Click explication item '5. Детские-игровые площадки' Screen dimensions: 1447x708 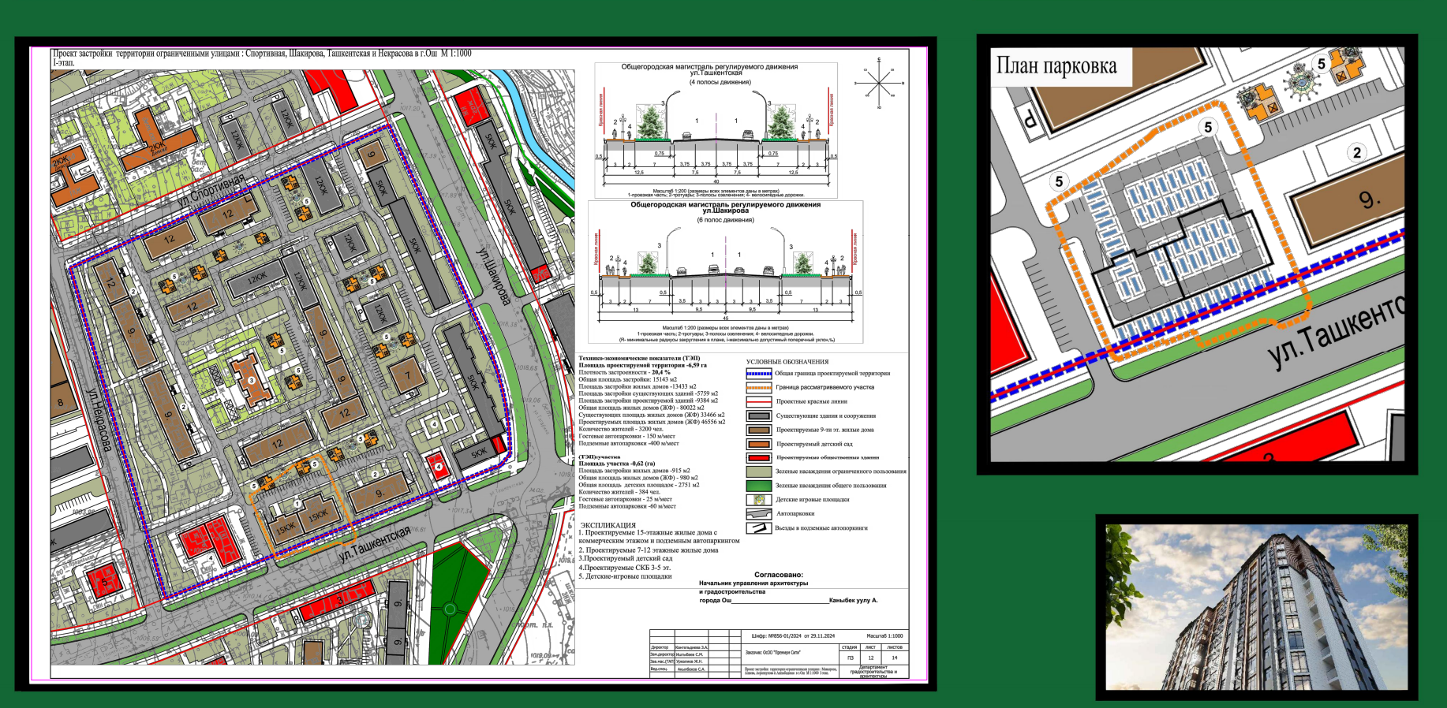pos(625,576)
